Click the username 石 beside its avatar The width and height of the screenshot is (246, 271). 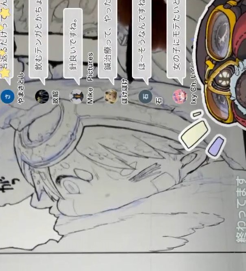[x=159, y=101]
